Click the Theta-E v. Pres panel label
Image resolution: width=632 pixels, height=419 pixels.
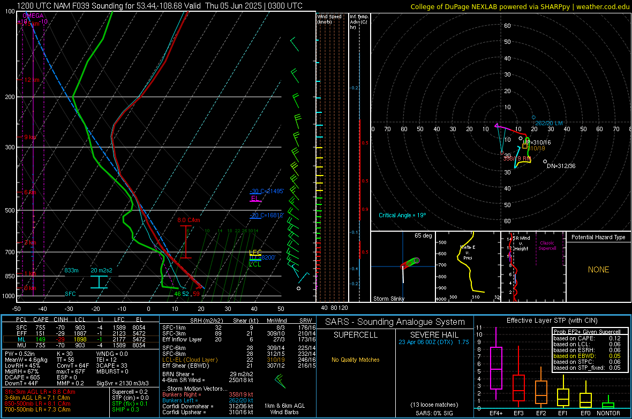[468, 252]
